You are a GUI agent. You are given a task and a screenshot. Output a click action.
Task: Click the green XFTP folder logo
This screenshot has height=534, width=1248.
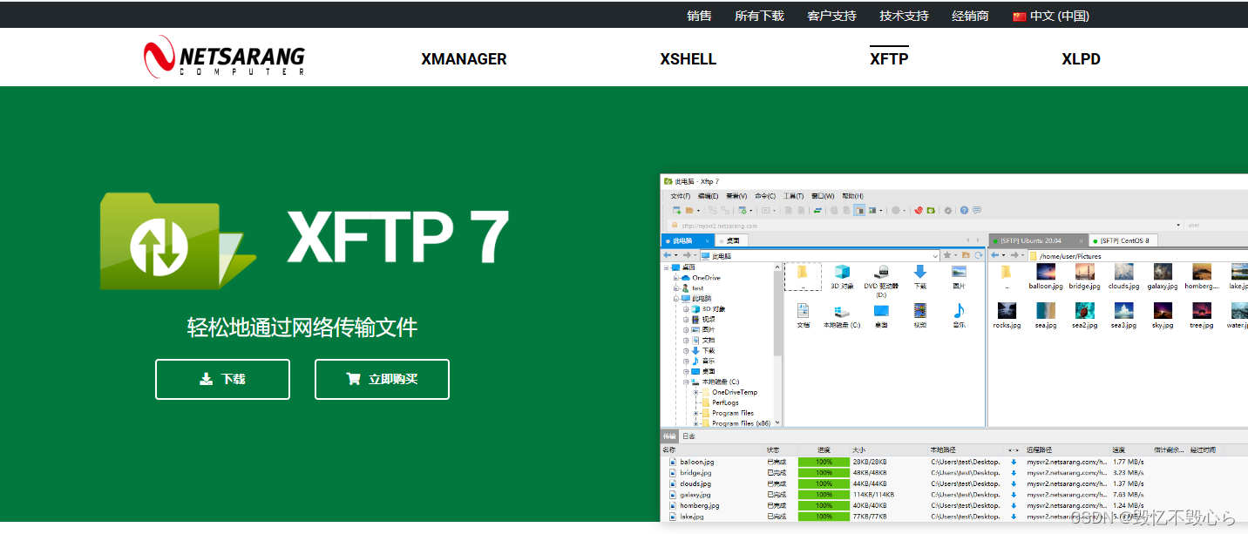point(178,241)
